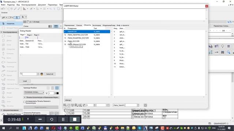This screenshot has height=131, width=234.
Task: Click the Undo arrow in ARCHICAD toolbar
Action: (x=3, y=9)
